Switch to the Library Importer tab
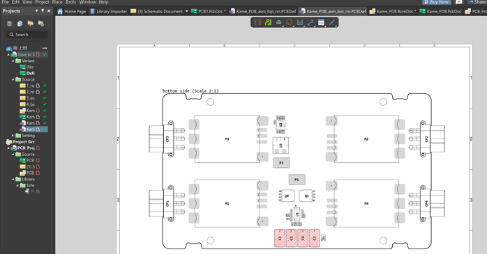The width and height of the screenshot is (487, 254). click(109, 11)
